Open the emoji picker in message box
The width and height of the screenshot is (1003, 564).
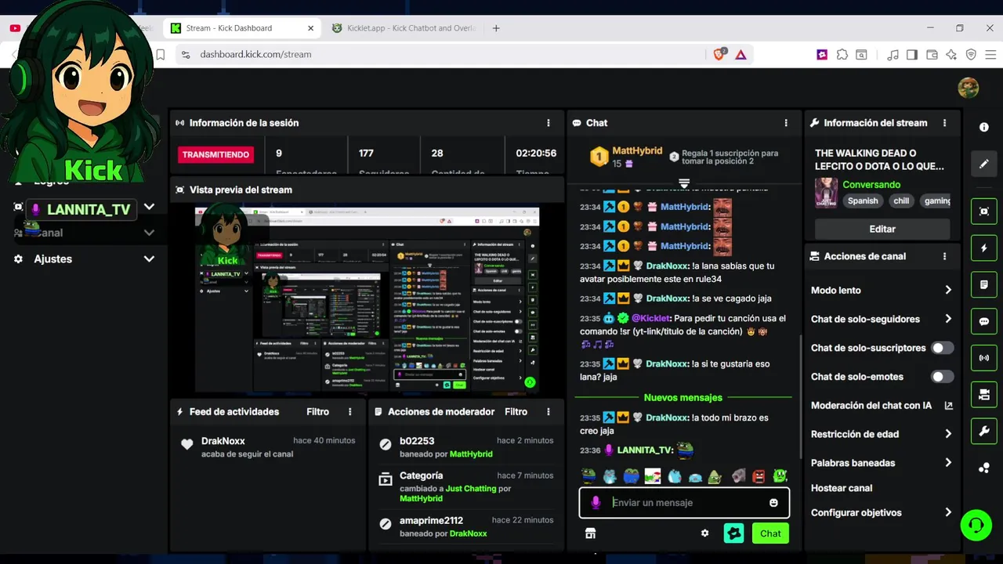click(773, 503)
